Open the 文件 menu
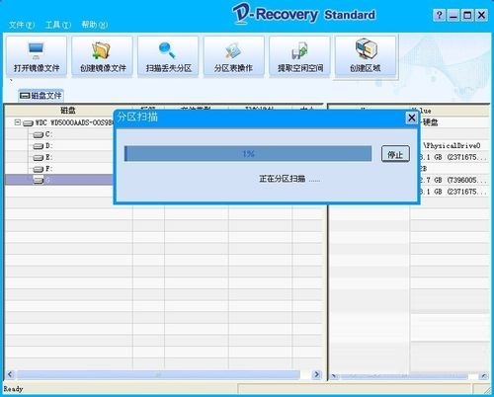The height and width of the screenshot is (397, 494). pos(22,25)
